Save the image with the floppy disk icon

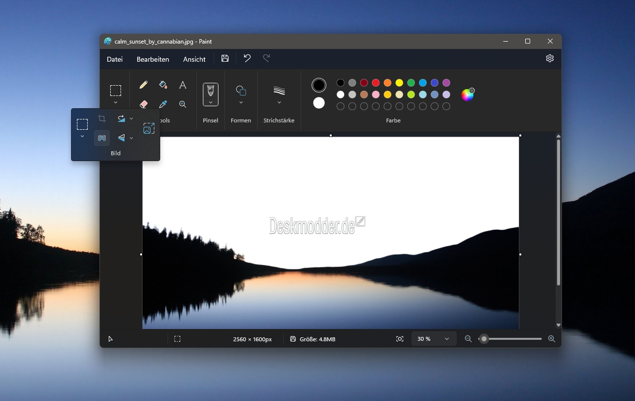[225, 59]
